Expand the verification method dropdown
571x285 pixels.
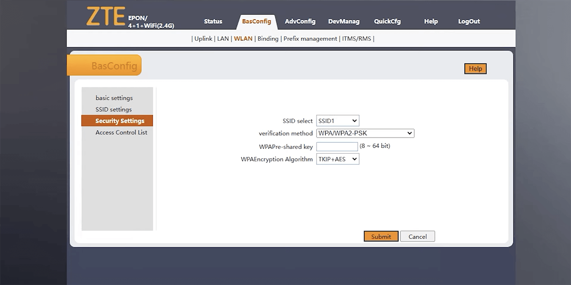point(365,133)
